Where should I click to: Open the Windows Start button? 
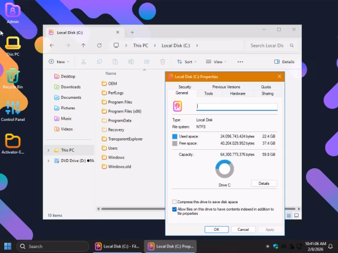pos(8,246)
